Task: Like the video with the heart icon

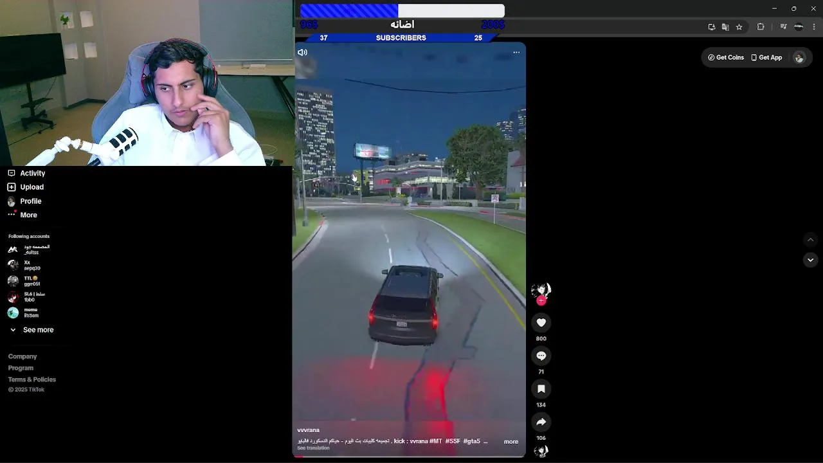Action: [541, 322]
